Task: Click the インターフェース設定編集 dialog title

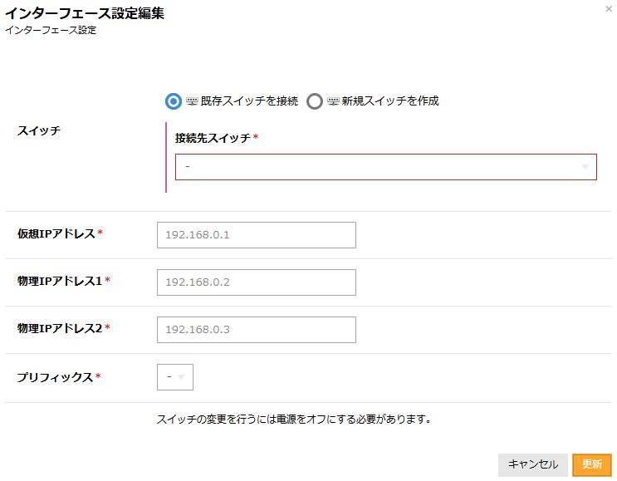Action: click(x=84, y=14)
